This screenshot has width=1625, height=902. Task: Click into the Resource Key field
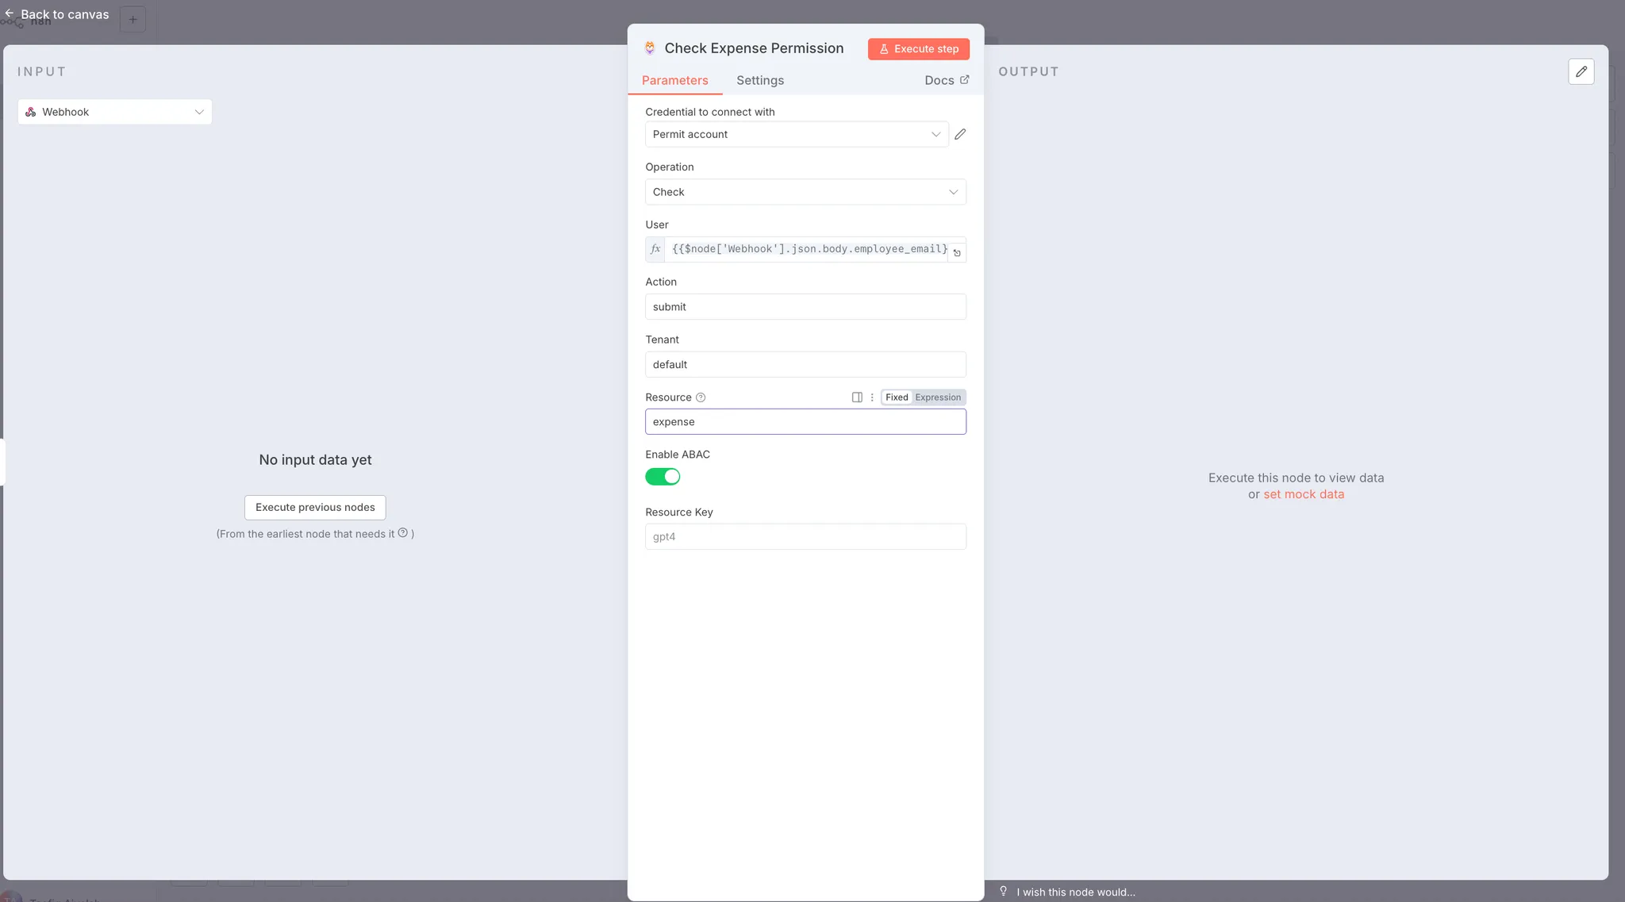point(805,537)
